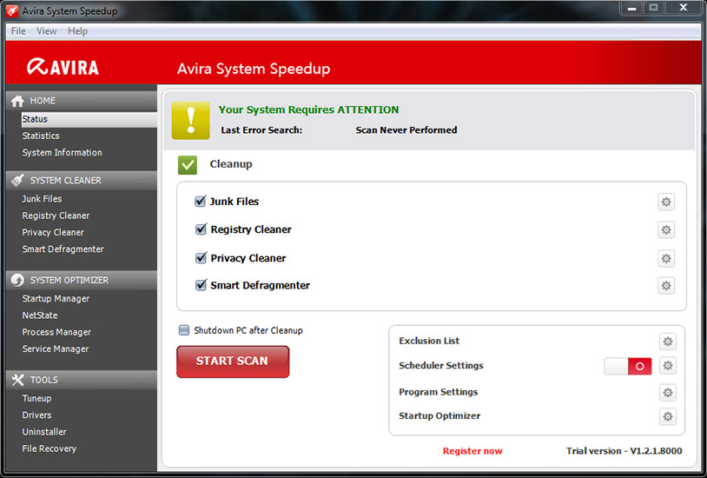Open Startup Manager
Image resolution: width=707 pixels, height=478 pixels.
[x=56, y=299]
